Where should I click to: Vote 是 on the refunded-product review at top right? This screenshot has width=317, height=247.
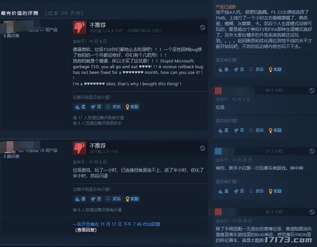tap(223, 69)
